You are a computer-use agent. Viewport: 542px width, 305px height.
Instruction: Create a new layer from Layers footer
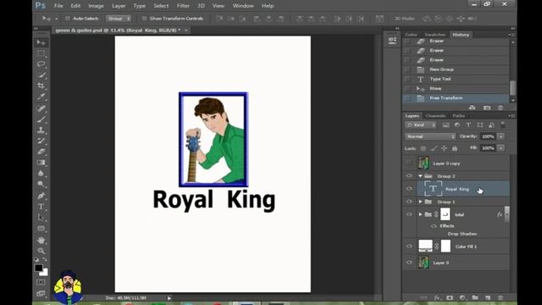tap(488, 297)
